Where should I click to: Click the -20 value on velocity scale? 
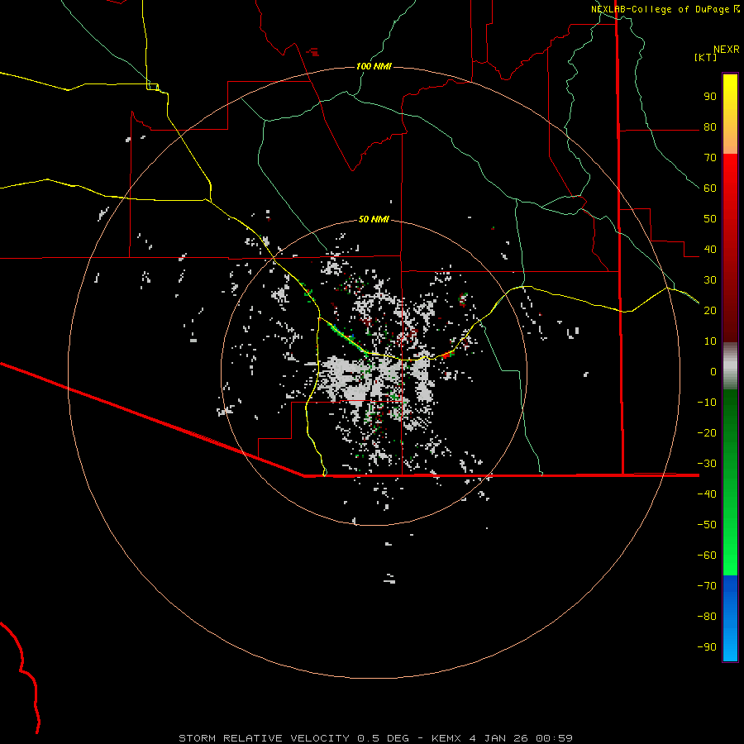click(x=707, y=432)
